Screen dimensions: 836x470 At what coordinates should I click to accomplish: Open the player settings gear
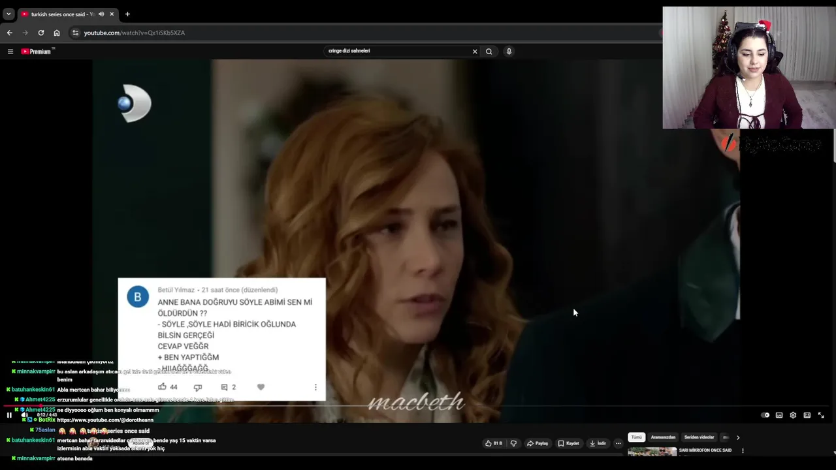[793, 415]
